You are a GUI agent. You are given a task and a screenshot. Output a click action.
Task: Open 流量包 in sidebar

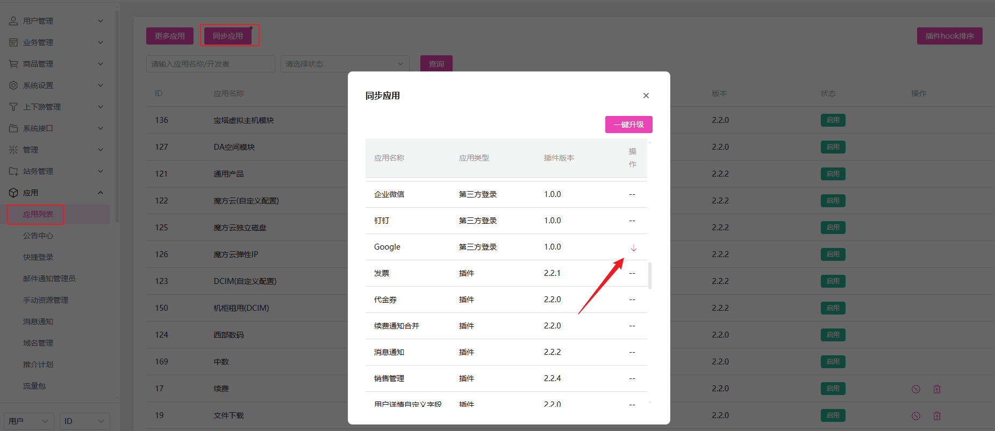pyautogui.click(x=34, y=386)
